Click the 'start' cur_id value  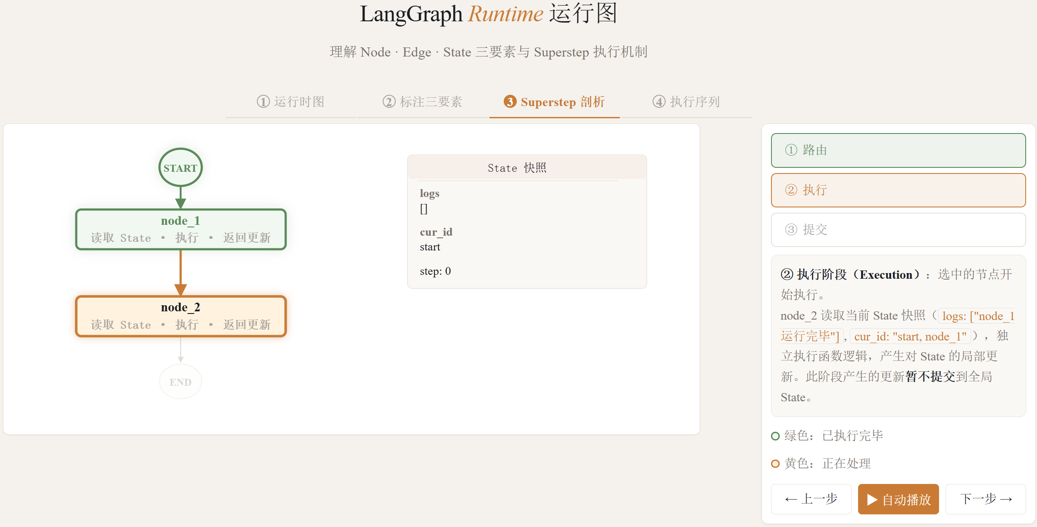click(x=430, y=247)
